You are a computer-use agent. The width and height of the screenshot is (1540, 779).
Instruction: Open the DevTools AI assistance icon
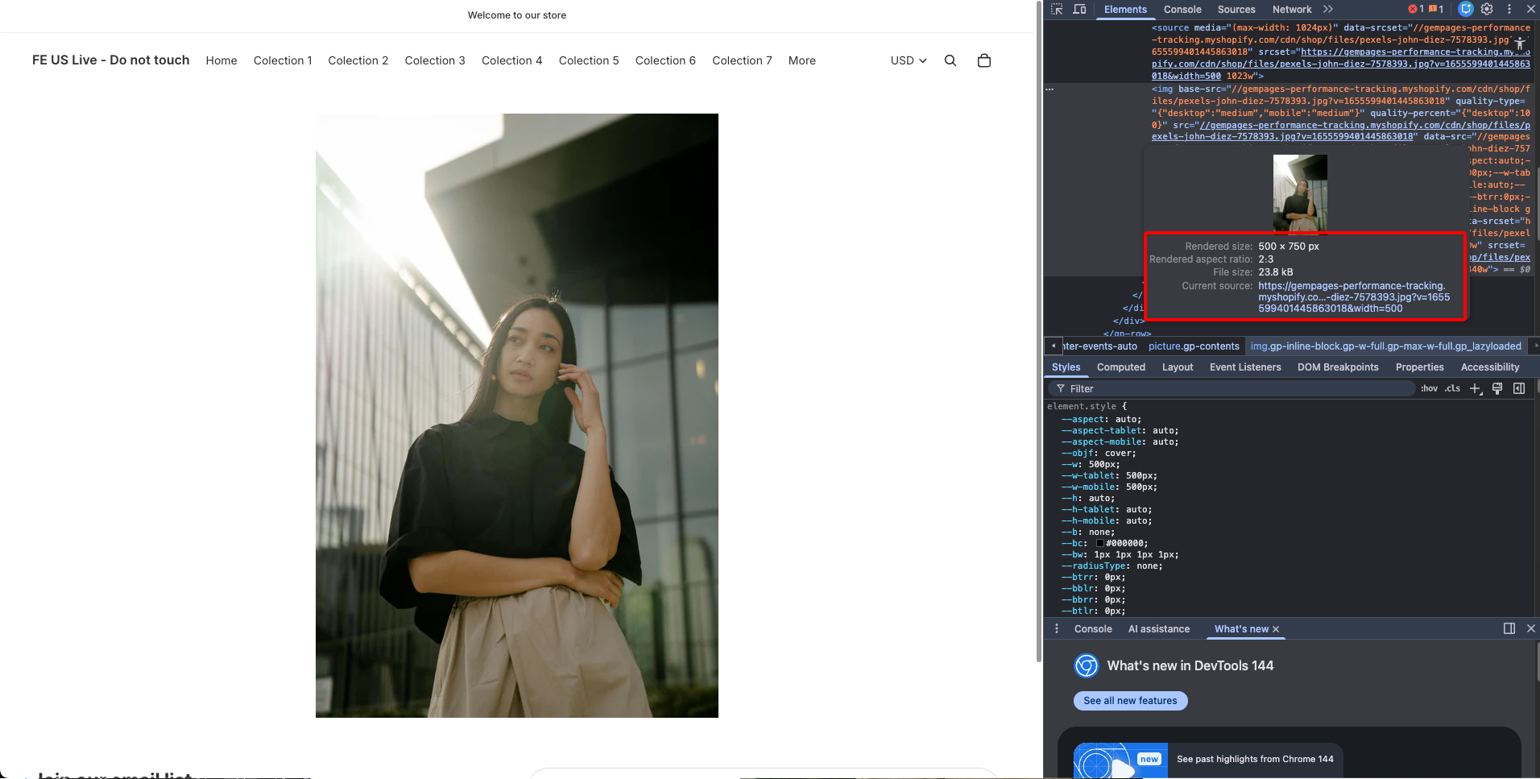coord(1466,10)
